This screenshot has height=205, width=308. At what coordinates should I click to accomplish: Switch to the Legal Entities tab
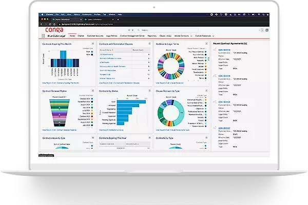tap(112, 37)
